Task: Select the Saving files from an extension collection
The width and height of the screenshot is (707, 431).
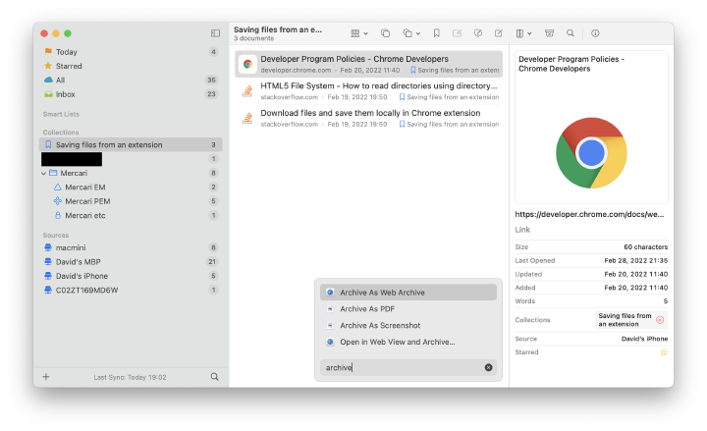Action: click(131, 144)
